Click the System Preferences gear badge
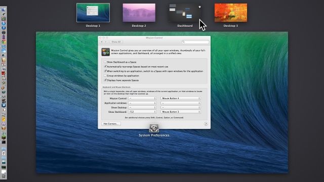This screenshot has height=182, width=324. coord(154,128)
